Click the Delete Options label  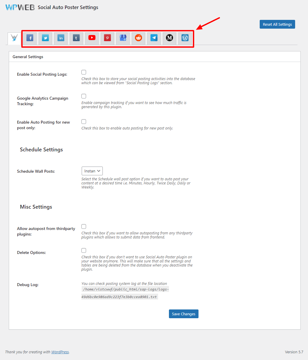click(x=31, y=252)
